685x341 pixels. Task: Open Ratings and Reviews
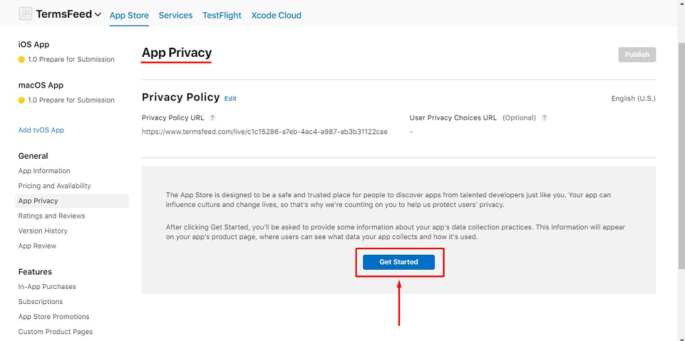[x=51, y=216]
